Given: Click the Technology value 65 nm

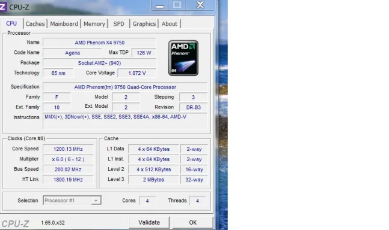Looking at the screenshot, I should pyautogui.click(x=58, y=73).
